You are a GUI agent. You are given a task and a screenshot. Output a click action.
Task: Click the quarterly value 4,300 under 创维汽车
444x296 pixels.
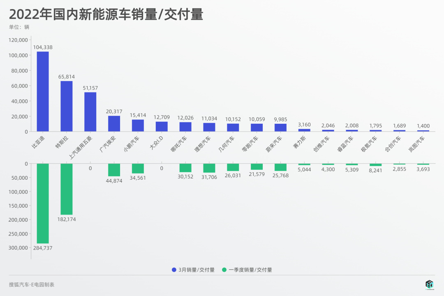coord(328,169)
